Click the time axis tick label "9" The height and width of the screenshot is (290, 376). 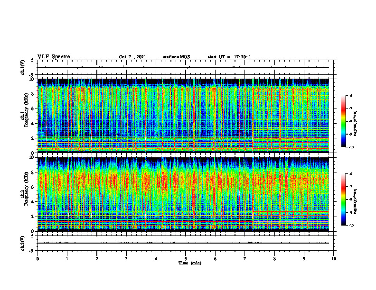tap(304, 259)
